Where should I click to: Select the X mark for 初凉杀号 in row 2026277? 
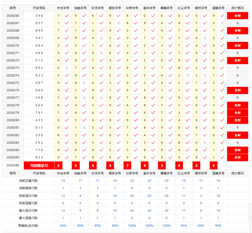pyautogui.click(x=101, y=98)
